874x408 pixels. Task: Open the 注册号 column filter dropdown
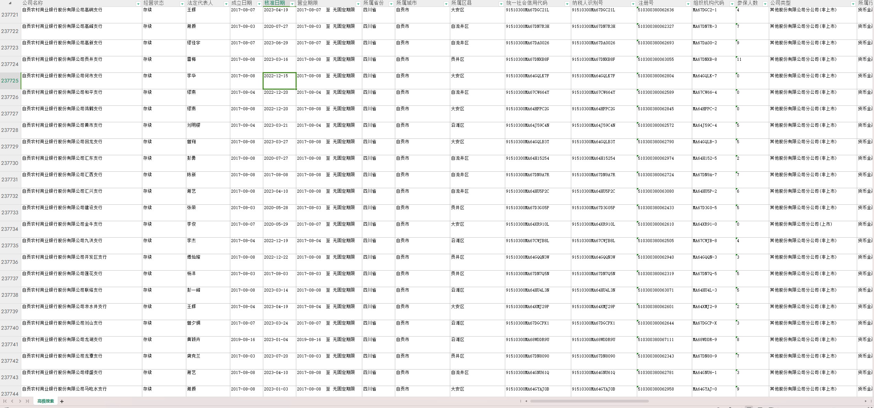688,4
